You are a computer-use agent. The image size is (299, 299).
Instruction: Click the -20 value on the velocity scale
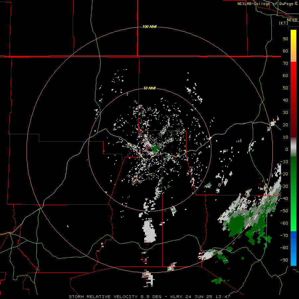[x=284, y=174]
